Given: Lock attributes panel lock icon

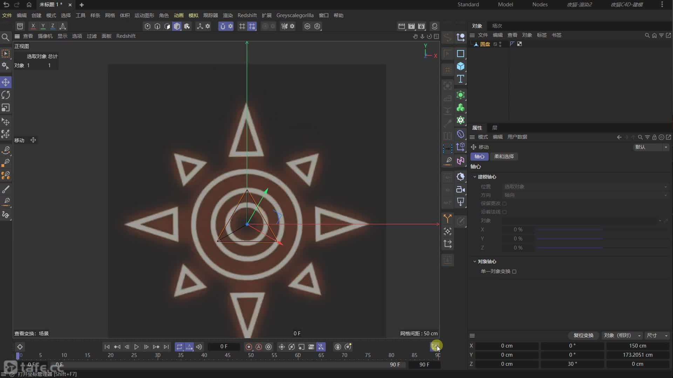Looking at the screenshot, I should 654,137.
